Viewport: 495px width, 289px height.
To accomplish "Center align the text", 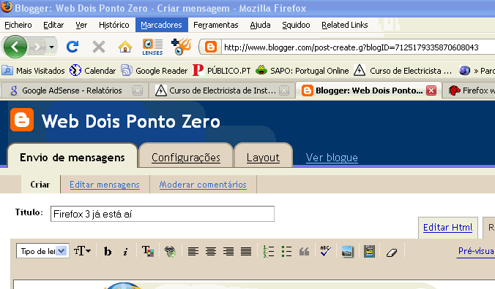I will [x=211, y=251].
